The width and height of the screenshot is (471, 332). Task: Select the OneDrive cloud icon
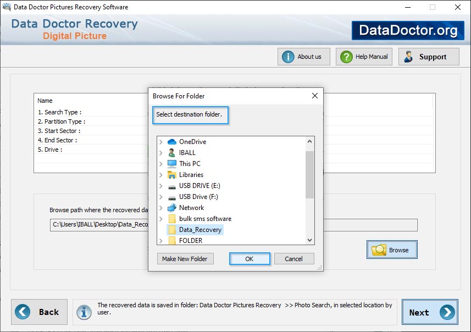(171, 142)
